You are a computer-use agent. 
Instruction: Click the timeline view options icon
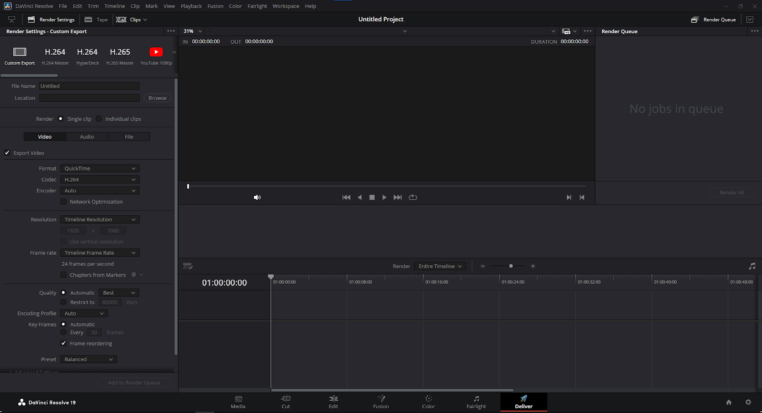188,266
